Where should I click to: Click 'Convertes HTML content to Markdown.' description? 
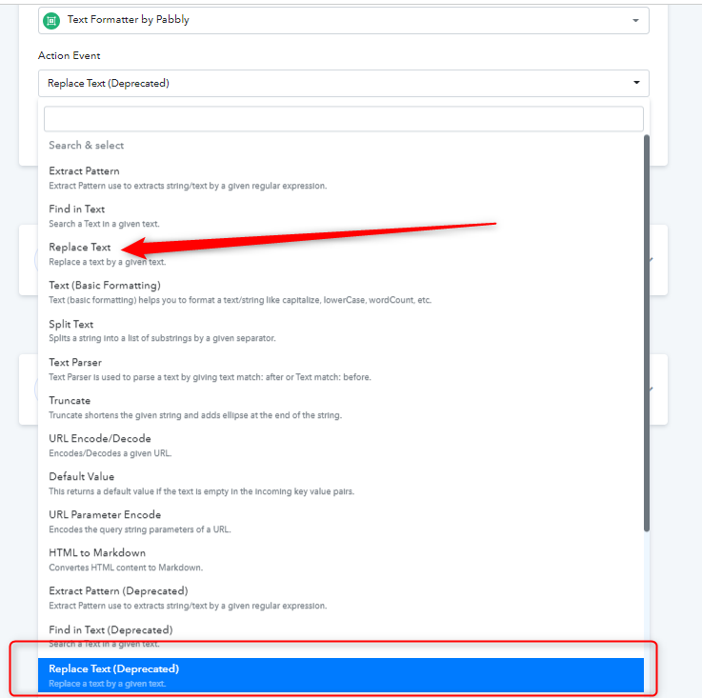(x=126, y=568)
